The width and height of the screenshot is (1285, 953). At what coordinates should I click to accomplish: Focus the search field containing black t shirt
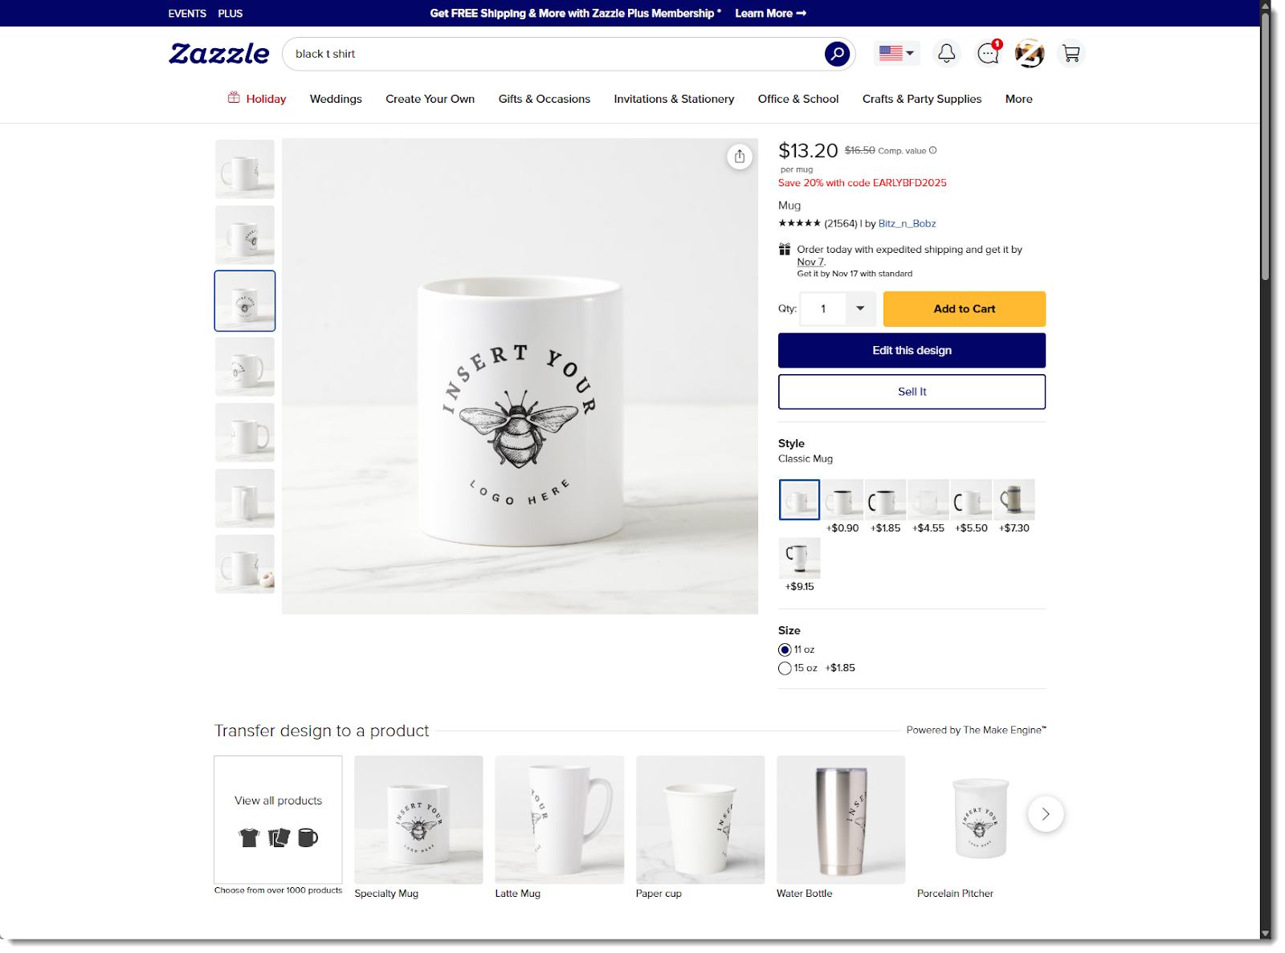coord(554,54)
